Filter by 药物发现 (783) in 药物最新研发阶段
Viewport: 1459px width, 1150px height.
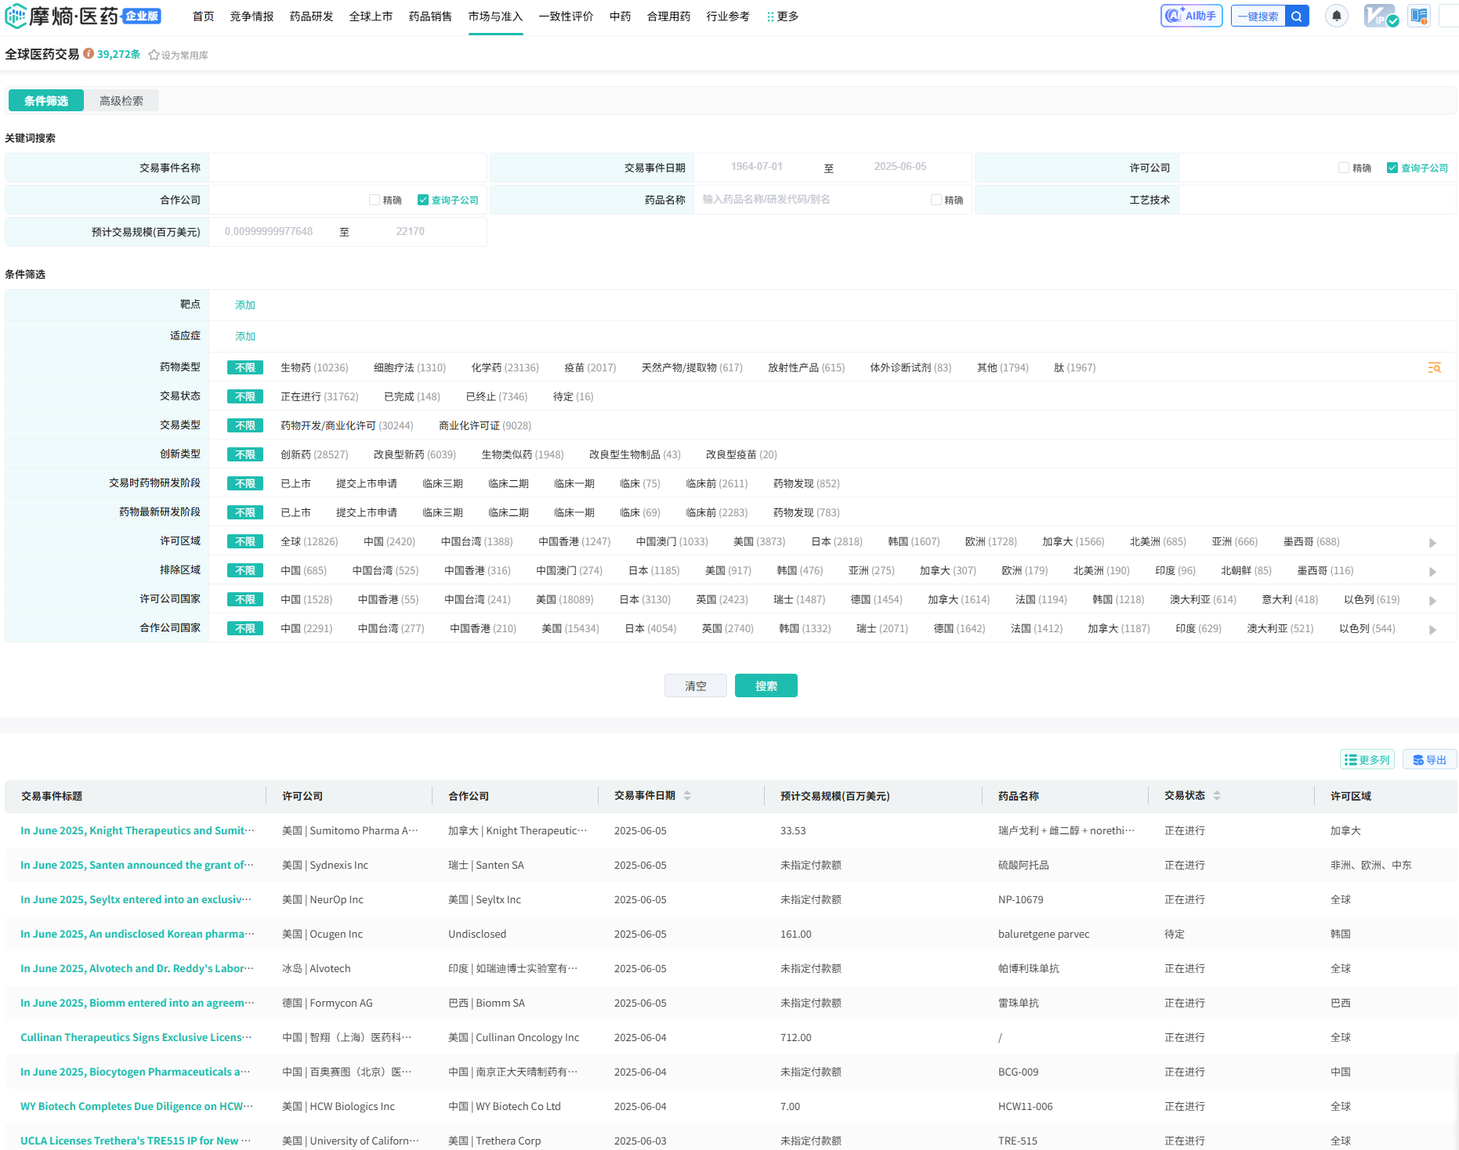point(806,512)
